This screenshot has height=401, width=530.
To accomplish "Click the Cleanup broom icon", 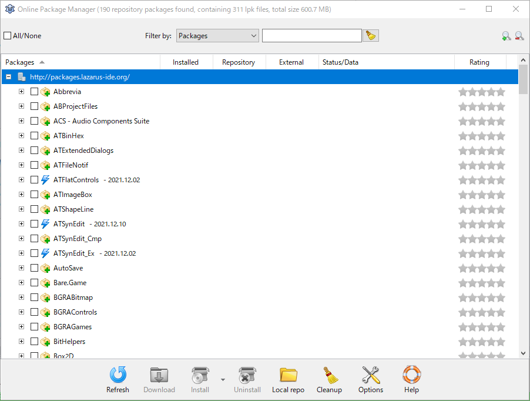I will (x=330, y=375).
